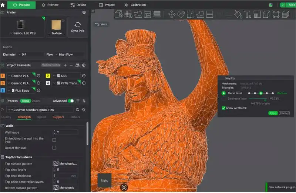The height and width of the screenshot is (193, 296).
Task: Enable Embedding the wall into infill checkbox
Action: pos(54,140)
